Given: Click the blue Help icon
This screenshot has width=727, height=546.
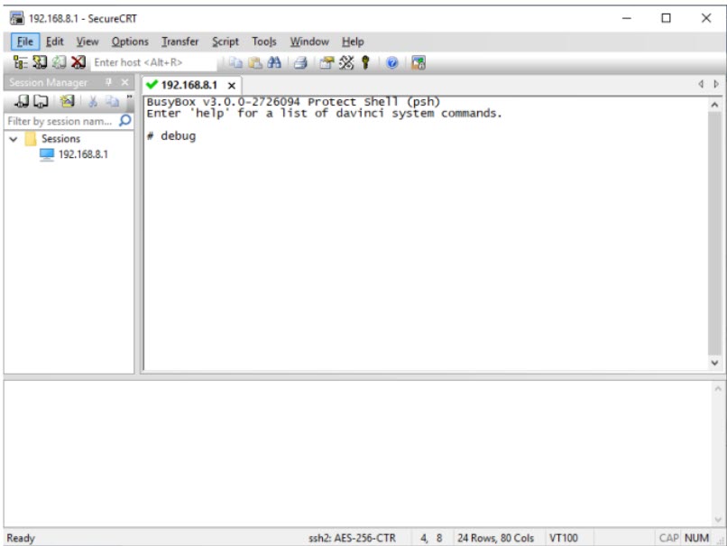Looking at the screenshot, I should (x=394, y=62).
